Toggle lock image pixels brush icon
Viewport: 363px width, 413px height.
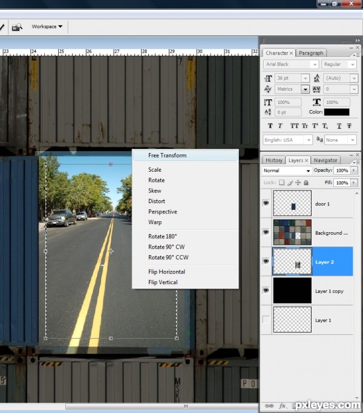click(290, 182)
